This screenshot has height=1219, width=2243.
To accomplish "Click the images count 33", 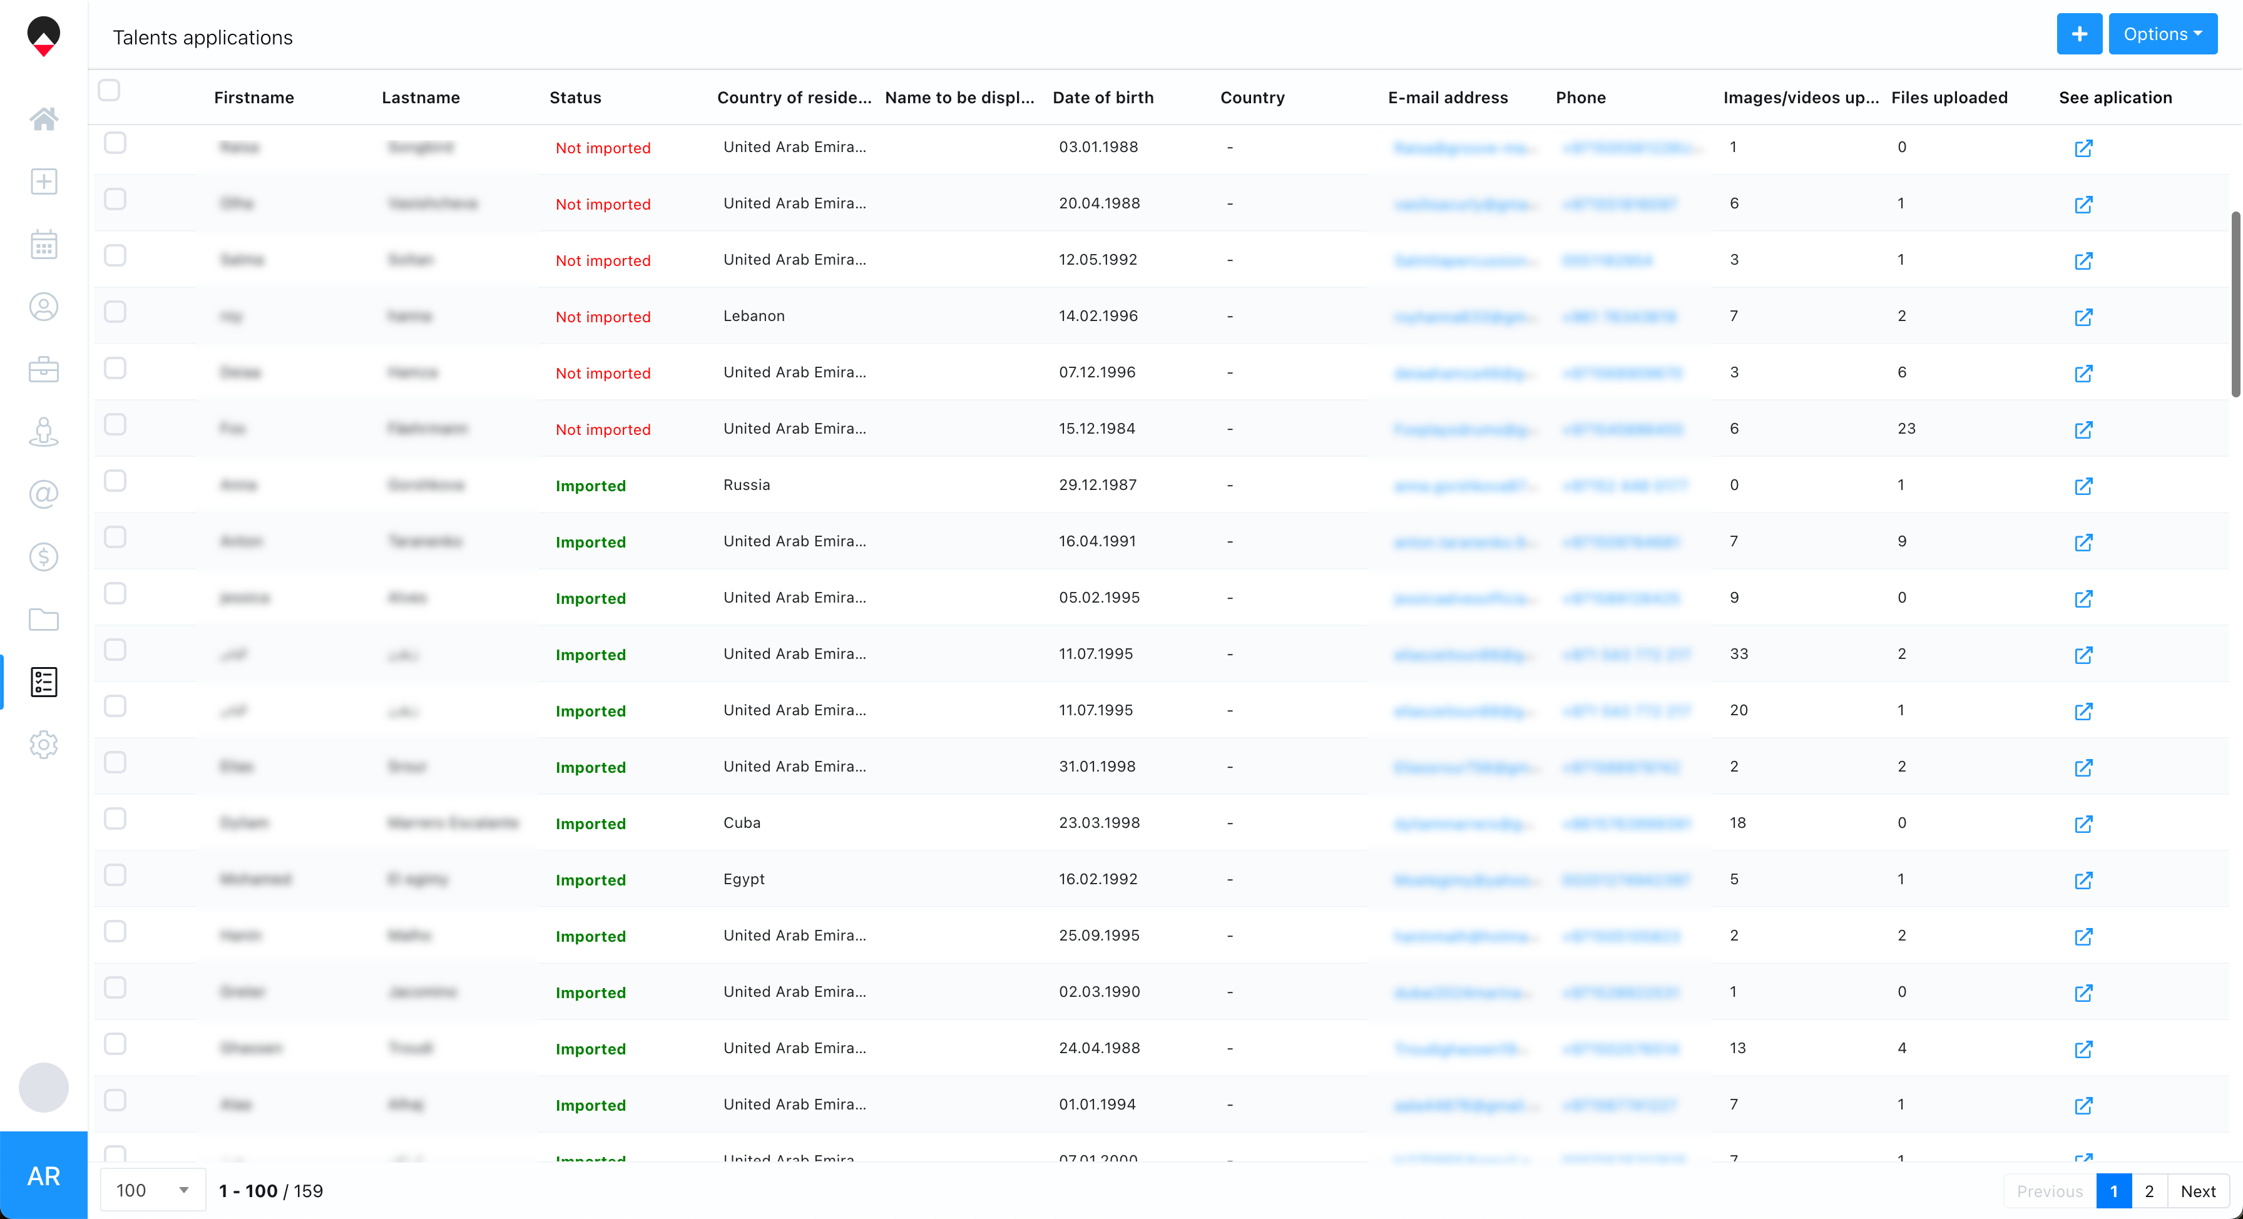I will click(1739, 654).
